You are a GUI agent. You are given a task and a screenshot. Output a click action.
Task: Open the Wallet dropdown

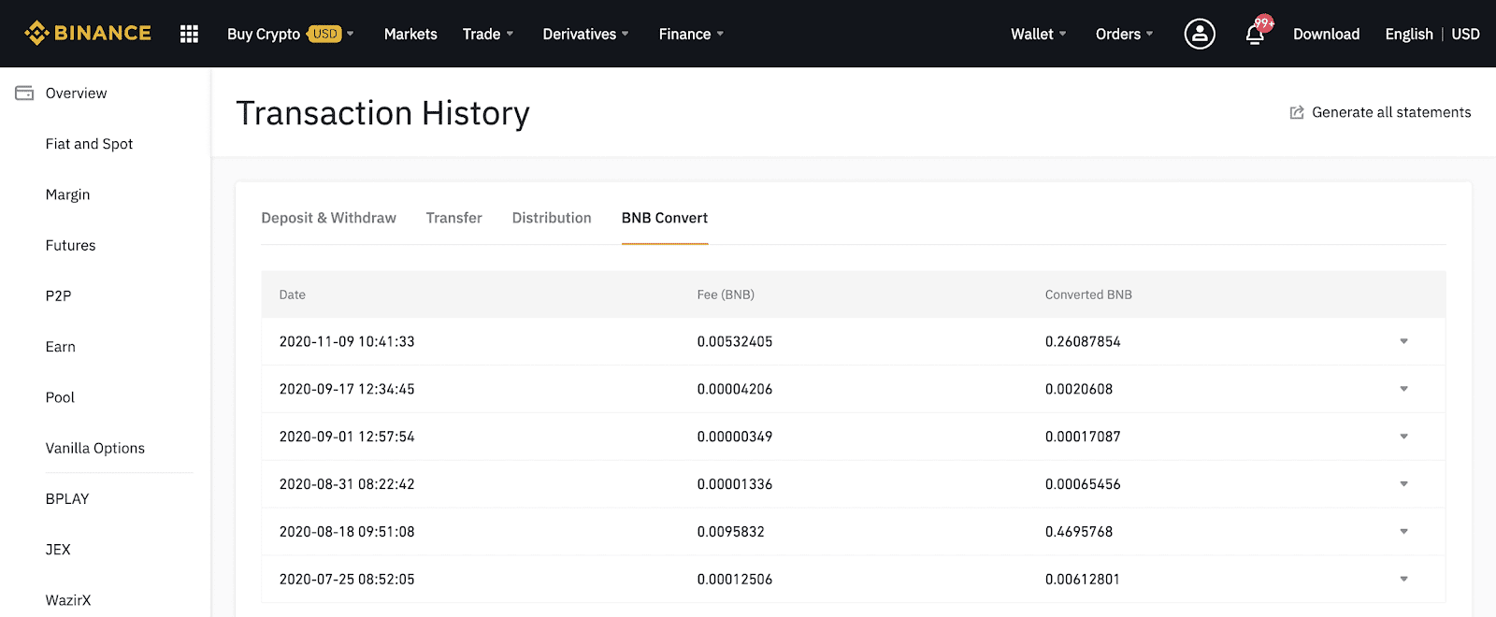point(1038,34)
